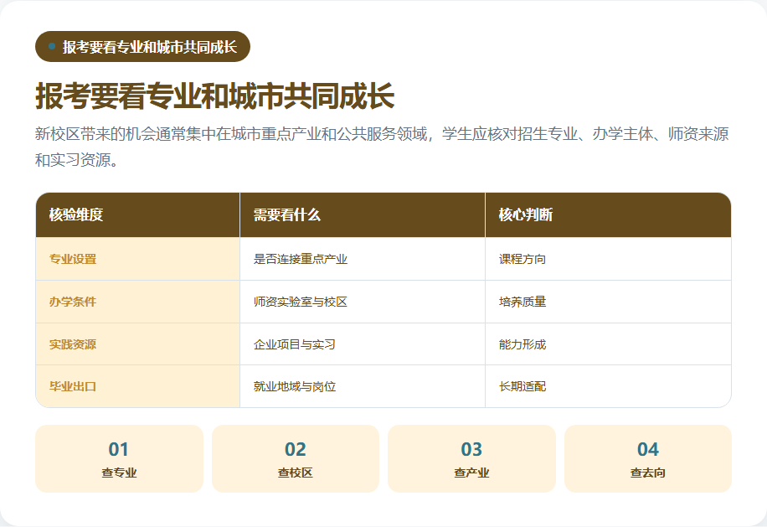
Task: Click cell 培养质量
Action: point(608,302)
